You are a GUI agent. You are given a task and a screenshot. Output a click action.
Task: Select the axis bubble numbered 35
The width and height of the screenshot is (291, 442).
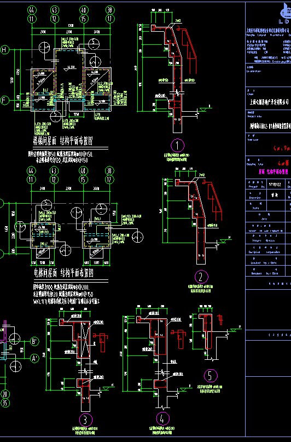point(5,403)
